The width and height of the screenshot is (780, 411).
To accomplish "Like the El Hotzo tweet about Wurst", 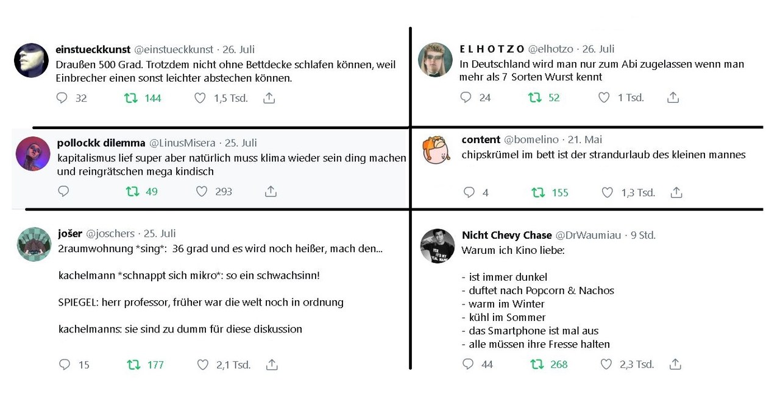I will coord(604,97).
